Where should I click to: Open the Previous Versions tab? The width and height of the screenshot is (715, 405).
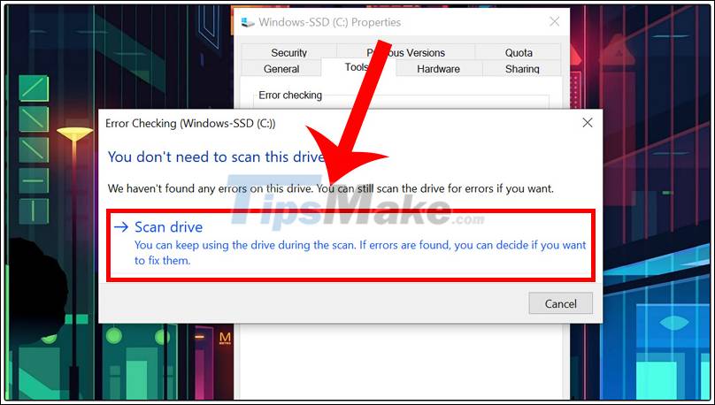point(405,52)
